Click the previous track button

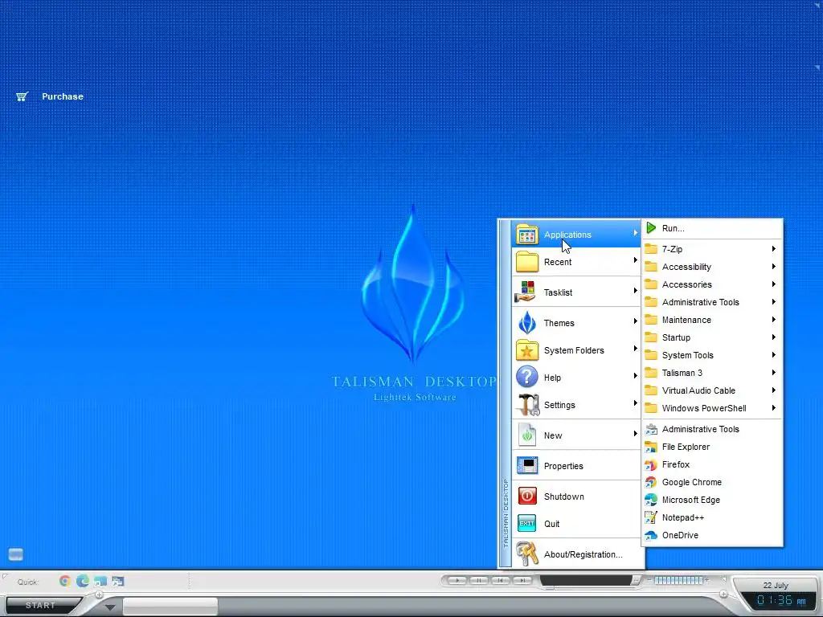[500, 580]
